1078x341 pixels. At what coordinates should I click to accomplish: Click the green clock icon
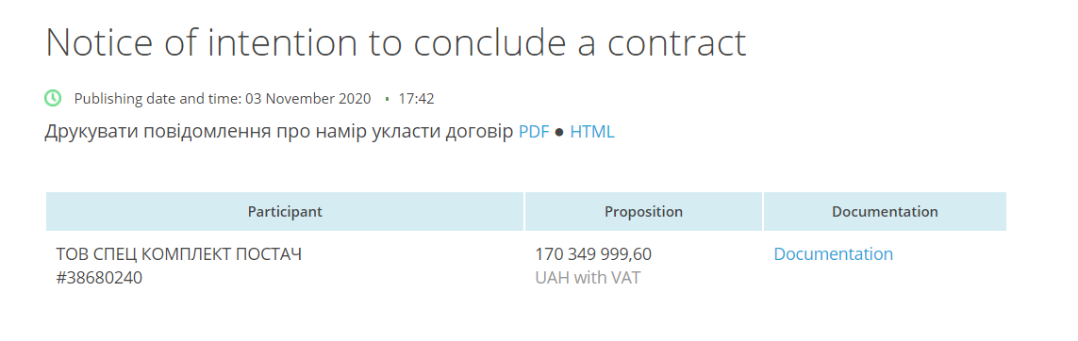[x=53, y=98]
